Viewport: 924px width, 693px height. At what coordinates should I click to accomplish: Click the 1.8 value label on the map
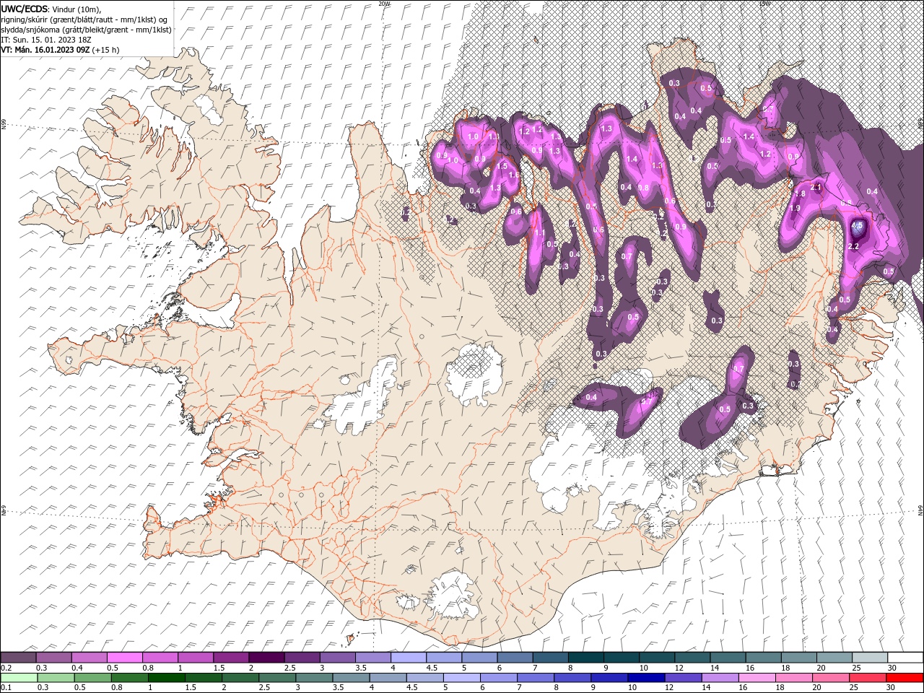pos(800,193)
